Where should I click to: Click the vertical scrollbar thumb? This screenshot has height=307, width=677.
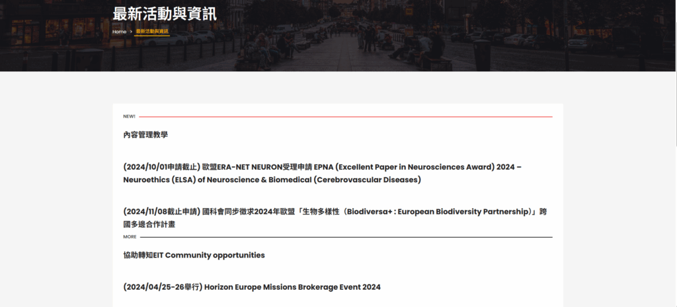tap(673, 73)
